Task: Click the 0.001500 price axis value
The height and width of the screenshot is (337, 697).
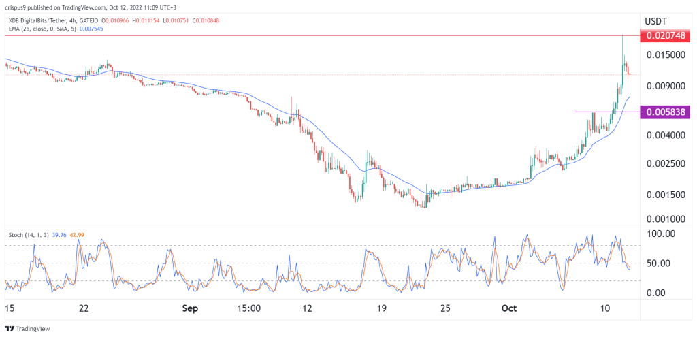Action: click(665, 194)
